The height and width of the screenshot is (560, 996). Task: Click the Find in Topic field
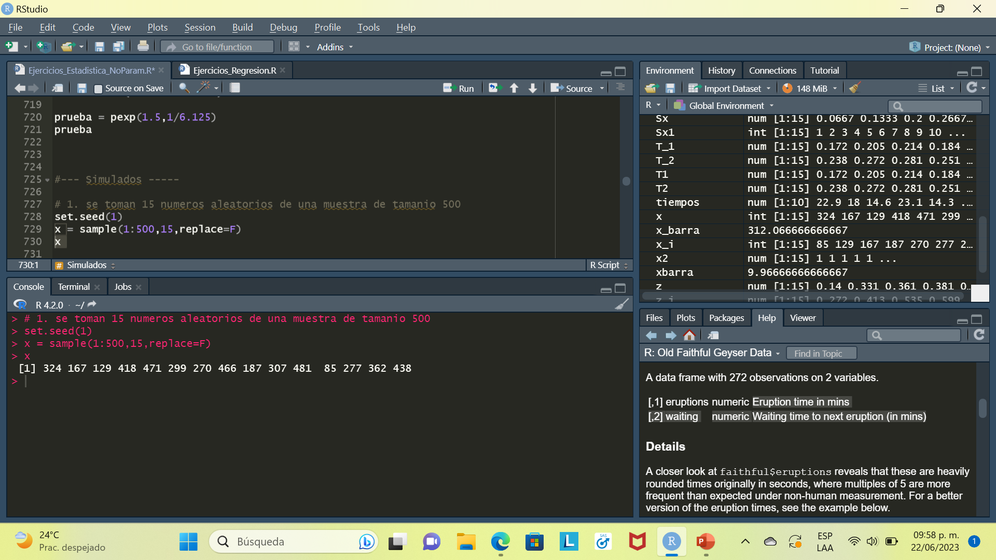(821, 353)
